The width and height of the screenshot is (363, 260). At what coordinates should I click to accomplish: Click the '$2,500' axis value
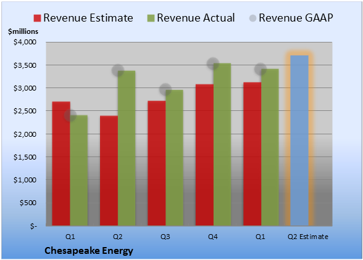pos(25,111)
